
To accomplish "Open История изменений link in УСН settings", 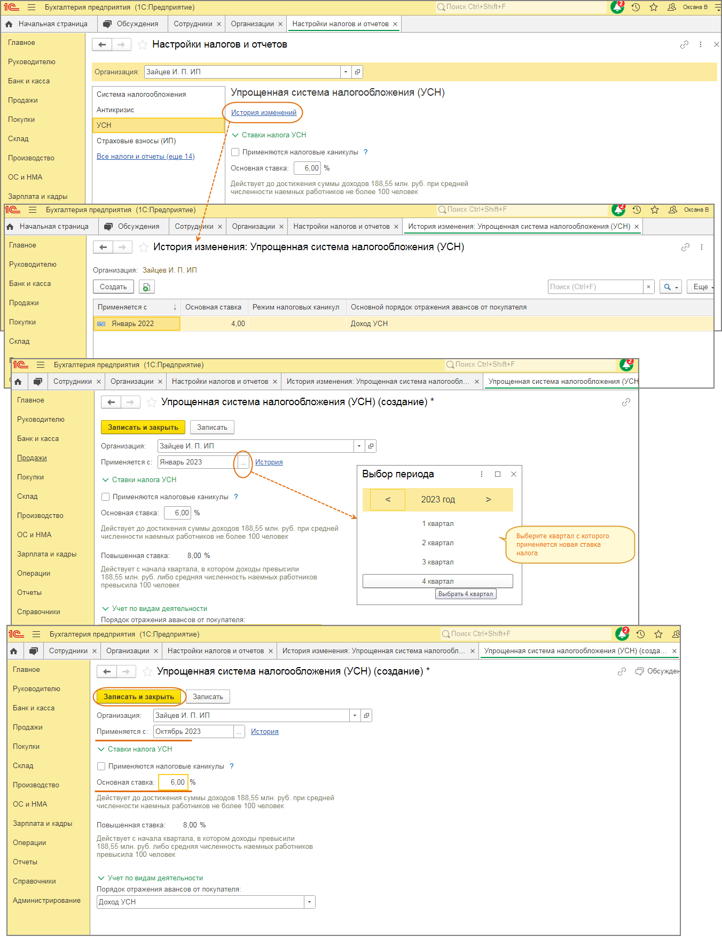I will pyautogui.click(x=264, y=113).
